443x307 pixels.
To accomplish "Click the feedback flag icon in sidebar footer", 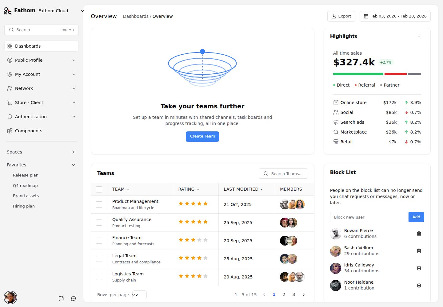I will tap(61, 298).
